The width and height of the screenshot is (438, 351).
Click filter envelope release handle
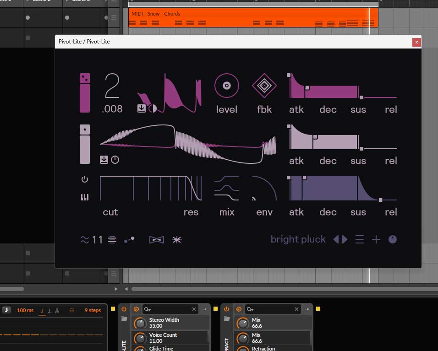380,200
